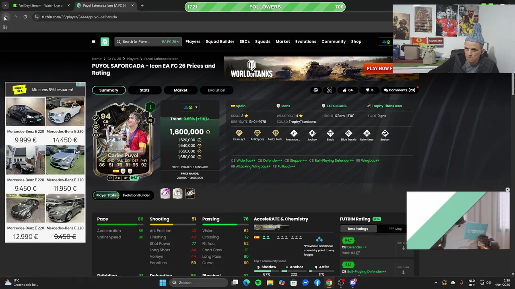Open Spotify from the taskbar
Screen dimensions: 515x289
[258, 283]
